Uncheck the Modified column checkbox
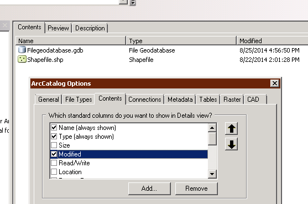The height and width of the screenshot is (204, 308). point(54,154)
